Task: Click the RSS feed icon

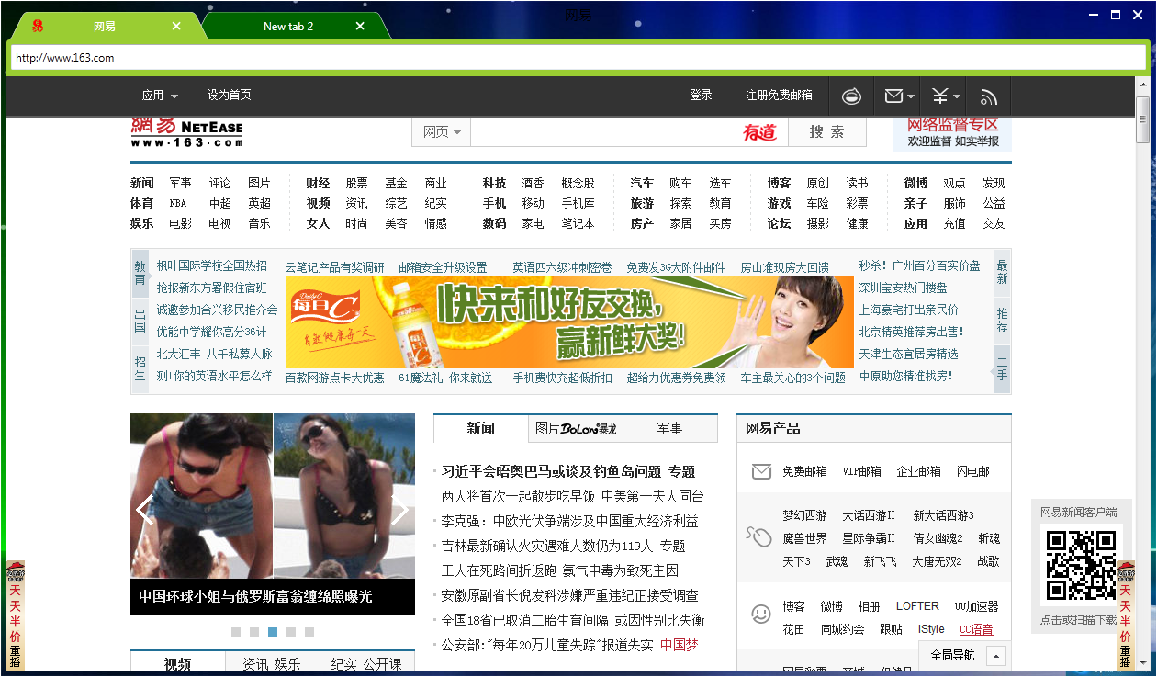Action: pos(989,96)
